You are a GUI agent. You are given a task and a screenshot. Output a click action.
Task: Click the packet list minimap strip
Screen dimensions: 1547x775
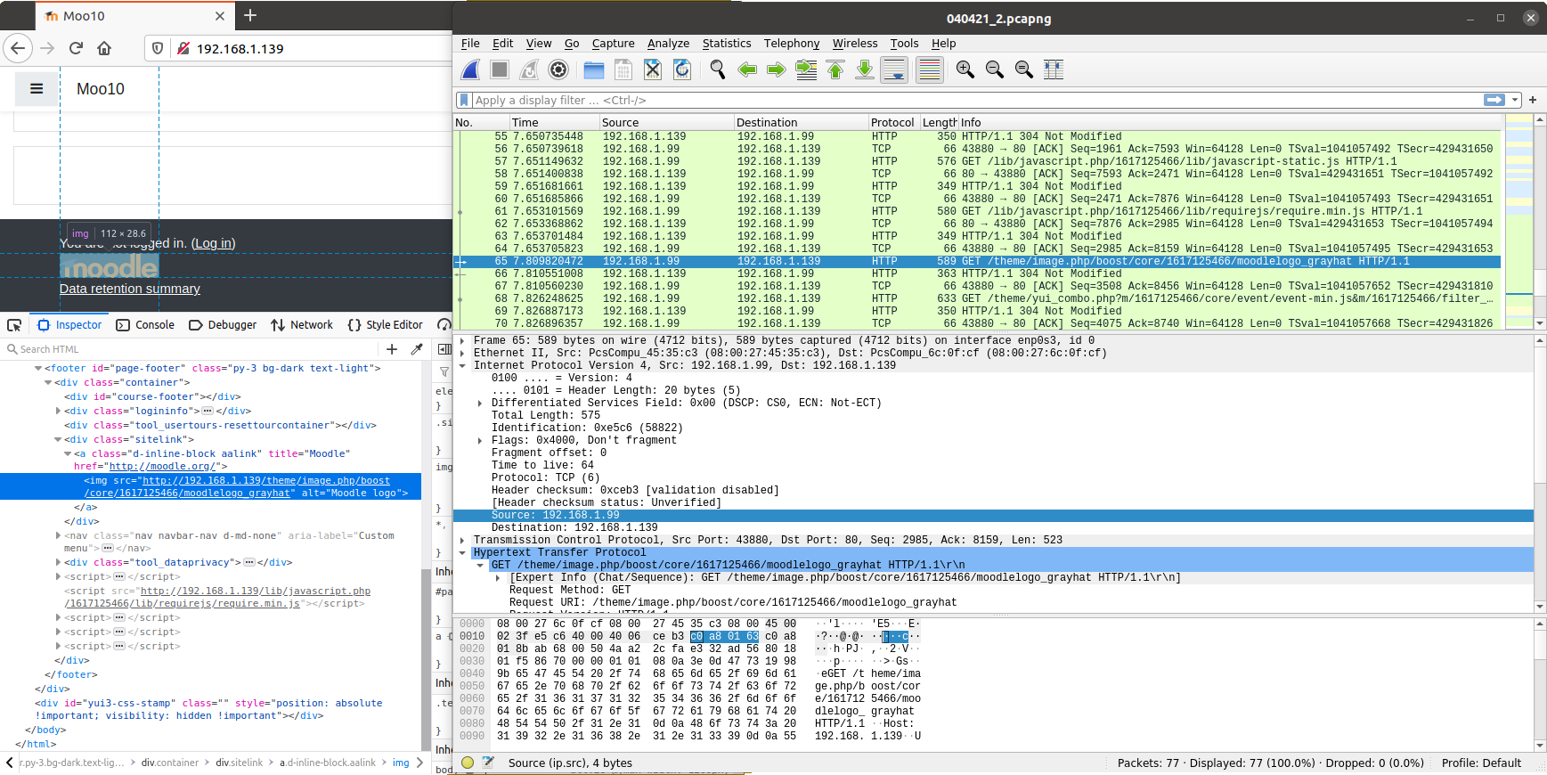pyautogui.click(x=1519, y=221)
